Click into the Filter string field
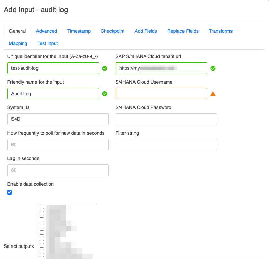 (x=166, y=145)
